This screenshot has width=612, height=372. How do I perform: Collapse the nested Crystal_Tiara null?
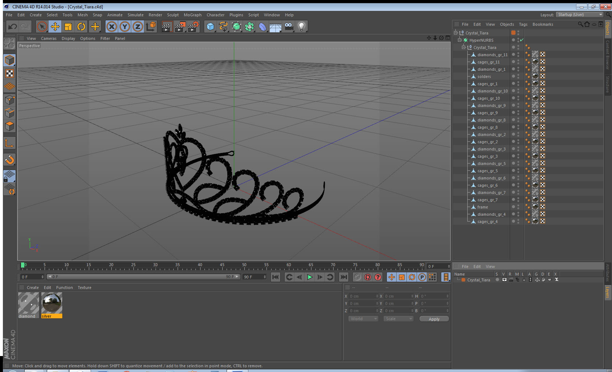point(463,47)
